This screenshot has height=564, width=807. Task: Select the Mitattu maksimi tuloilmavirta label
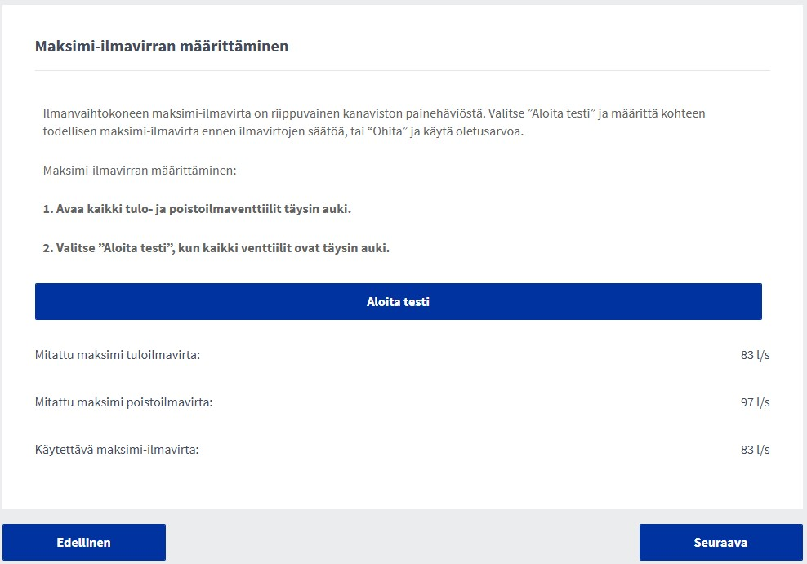coord(118,355)
